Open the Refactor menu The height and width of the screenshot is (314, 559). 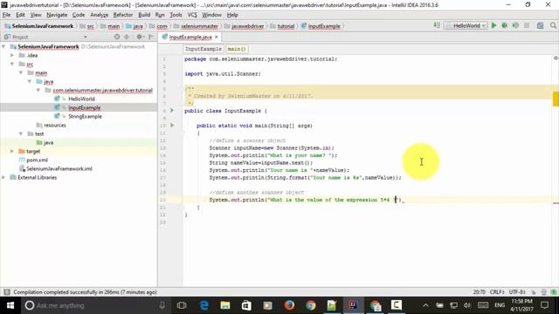coord(123,15)
